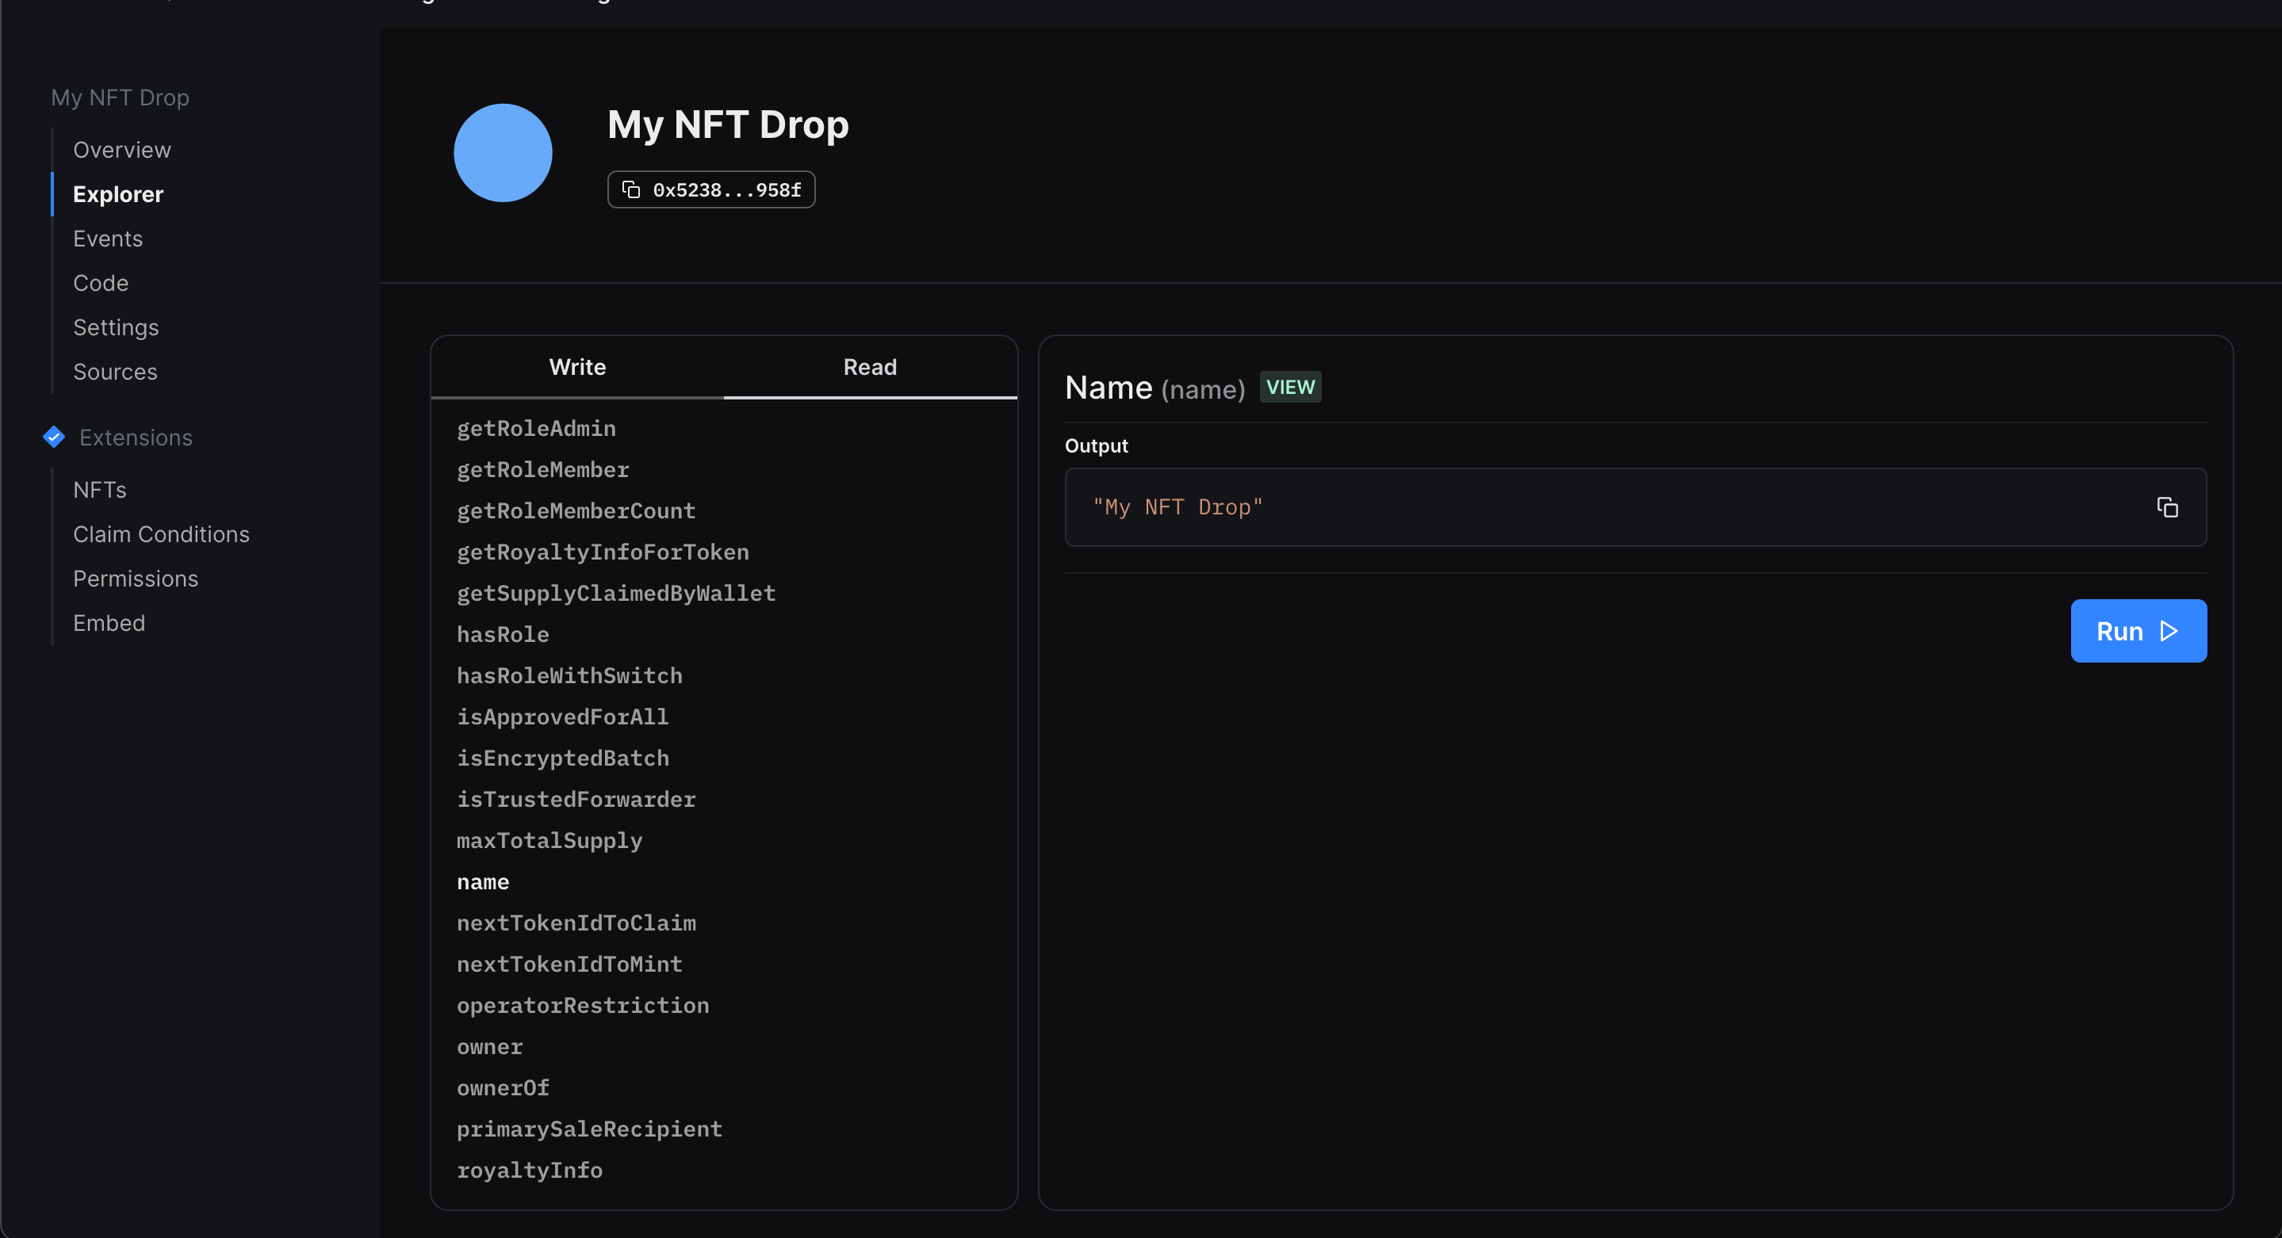Image resolution: width=2282 pixels, height=1238 pixels.
Task: Open the Events page
Action: [107, 237]
